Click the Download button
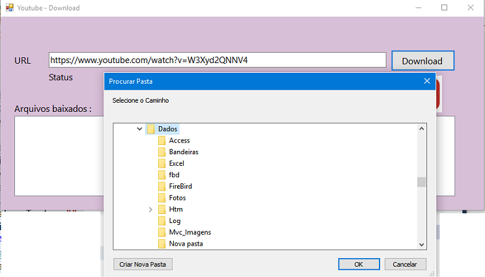This screenshot has width=485, height=277. coord(423,61)
